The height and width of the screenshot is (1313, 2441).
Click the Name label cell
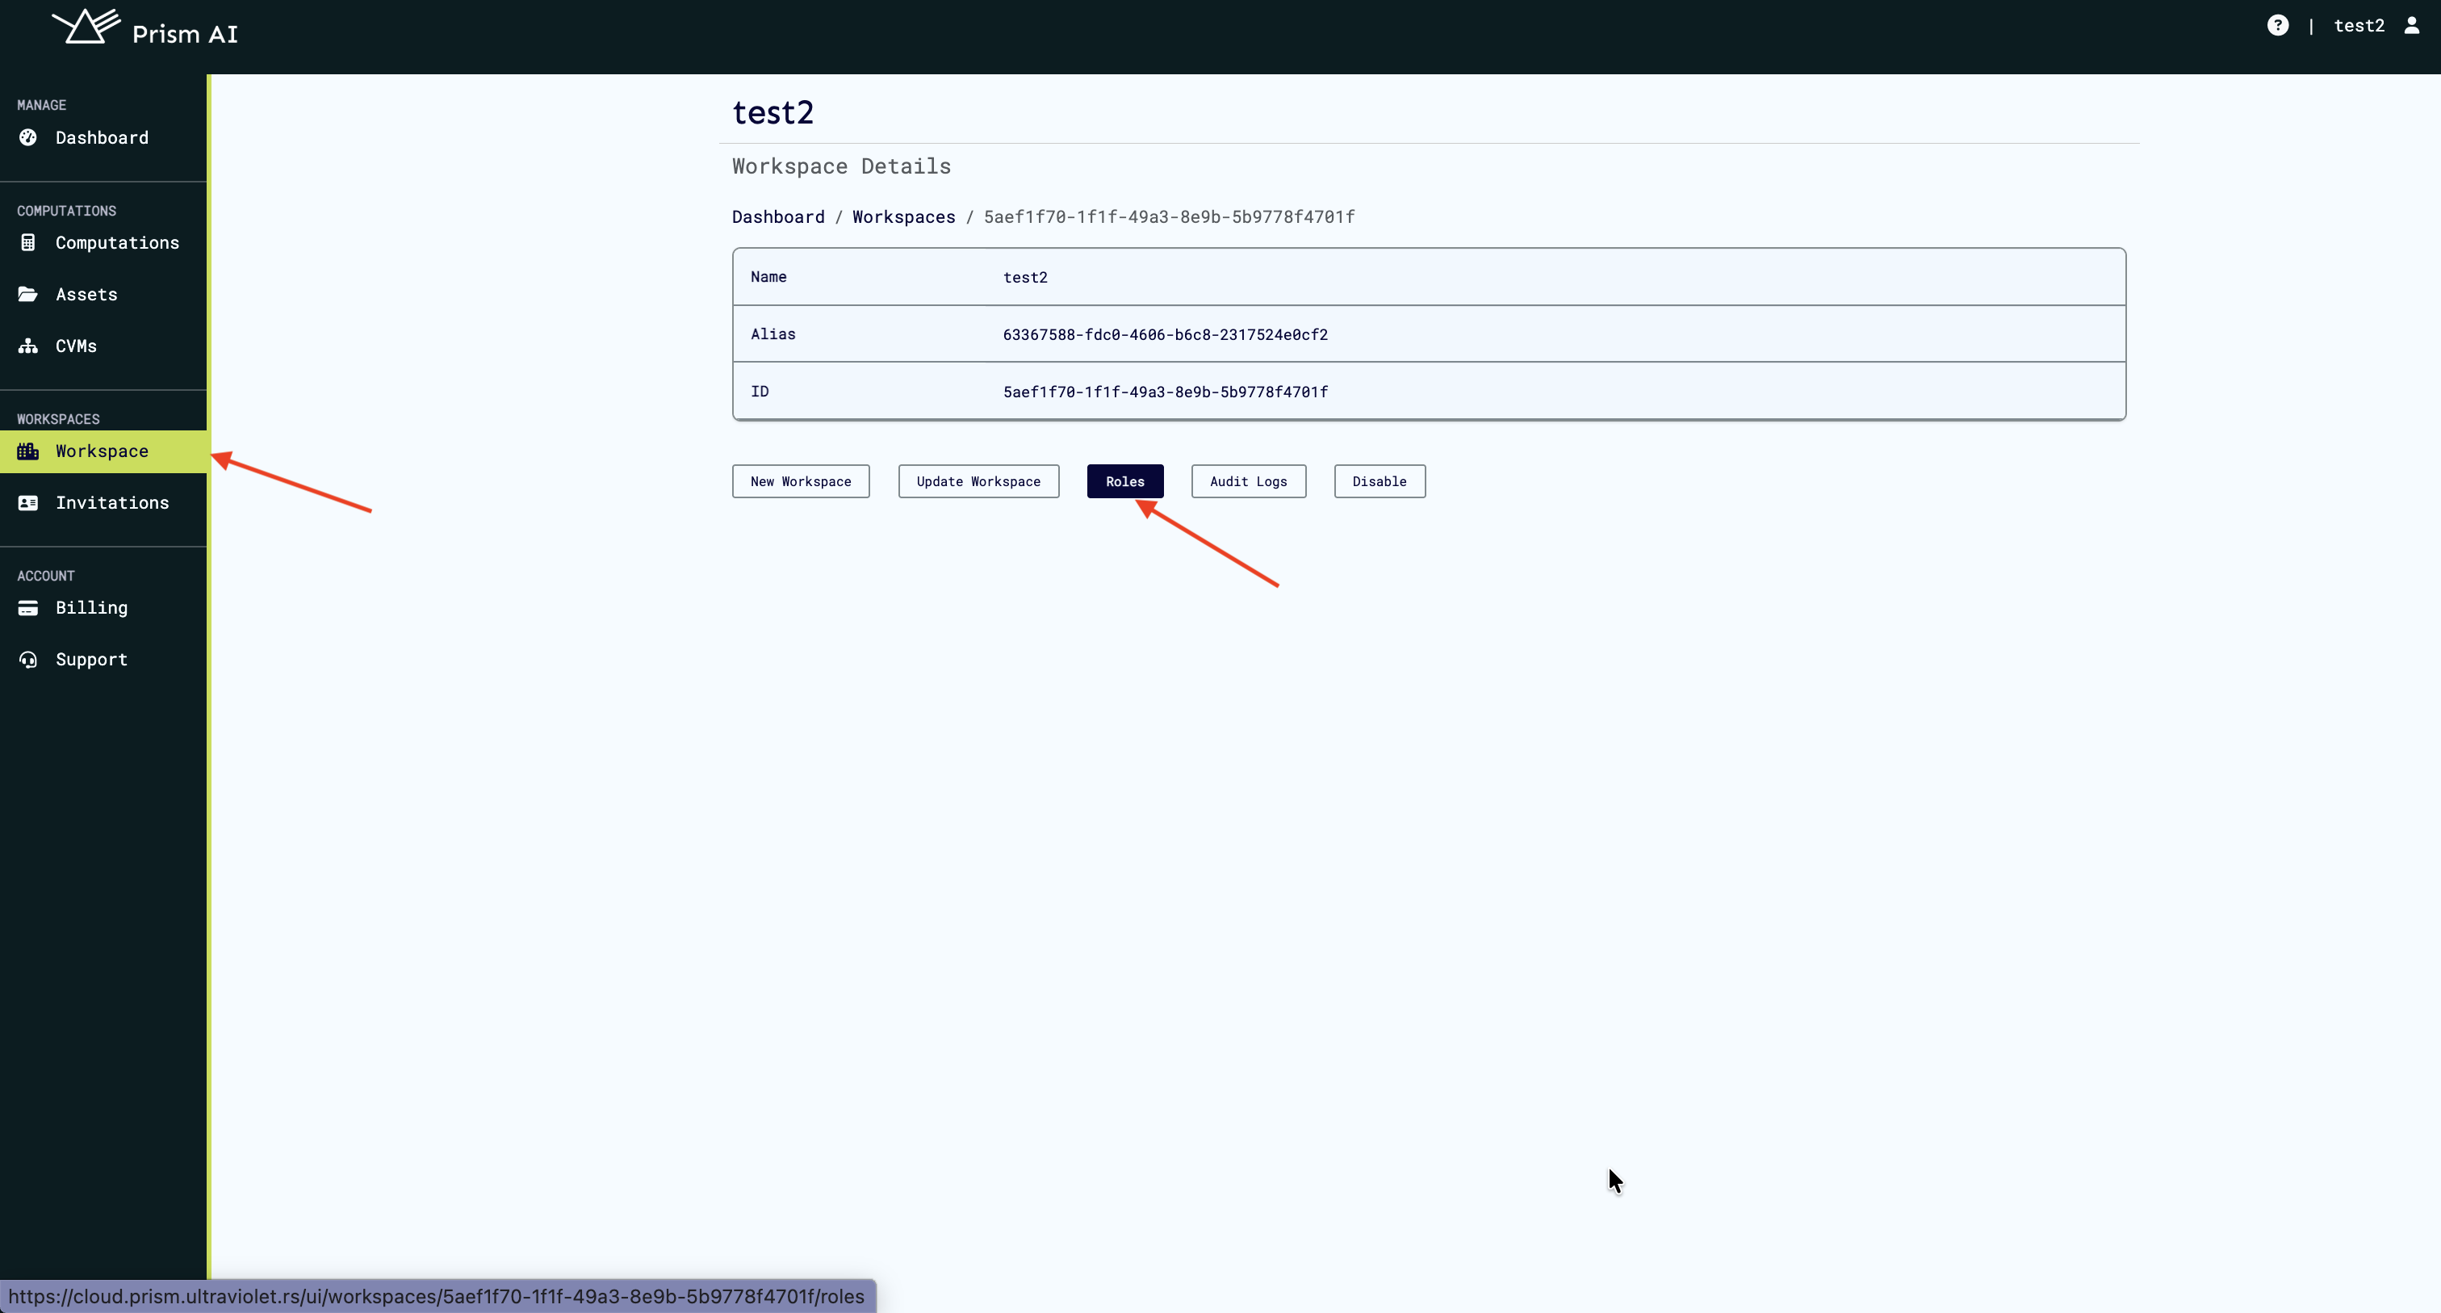coord(768,277)
